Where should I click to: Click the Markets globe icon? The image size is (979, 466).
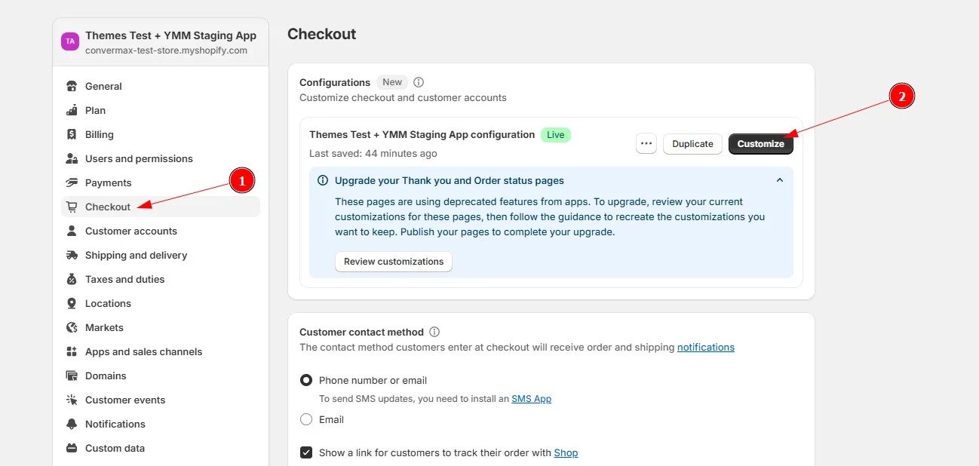72,327
